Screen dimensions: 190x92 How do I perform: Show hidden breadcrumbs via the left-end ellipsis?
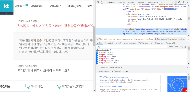pyautogui.click(x=97, y=39)
